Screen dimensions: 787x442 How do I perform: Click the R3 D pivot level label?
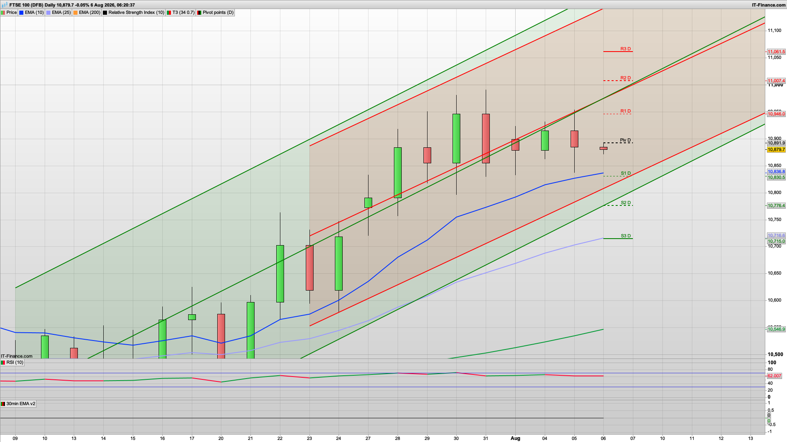click(626, 49)
